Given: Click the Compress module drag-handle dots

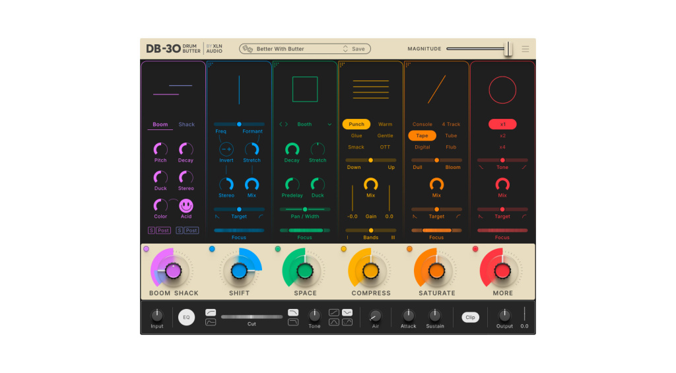Looking at the screenshot, I should (x=343, y=65).
